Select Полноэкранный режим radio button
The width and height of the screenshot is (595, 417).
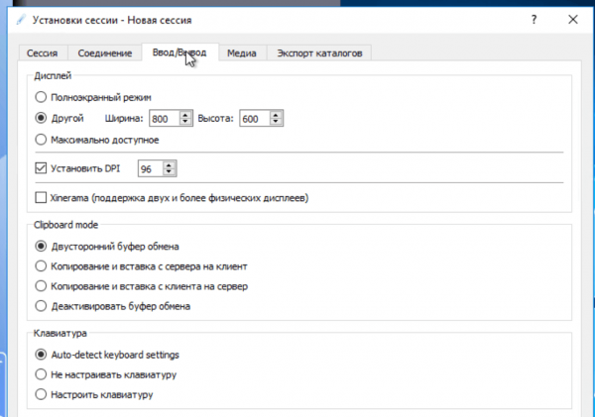click(x=41, y=97)
